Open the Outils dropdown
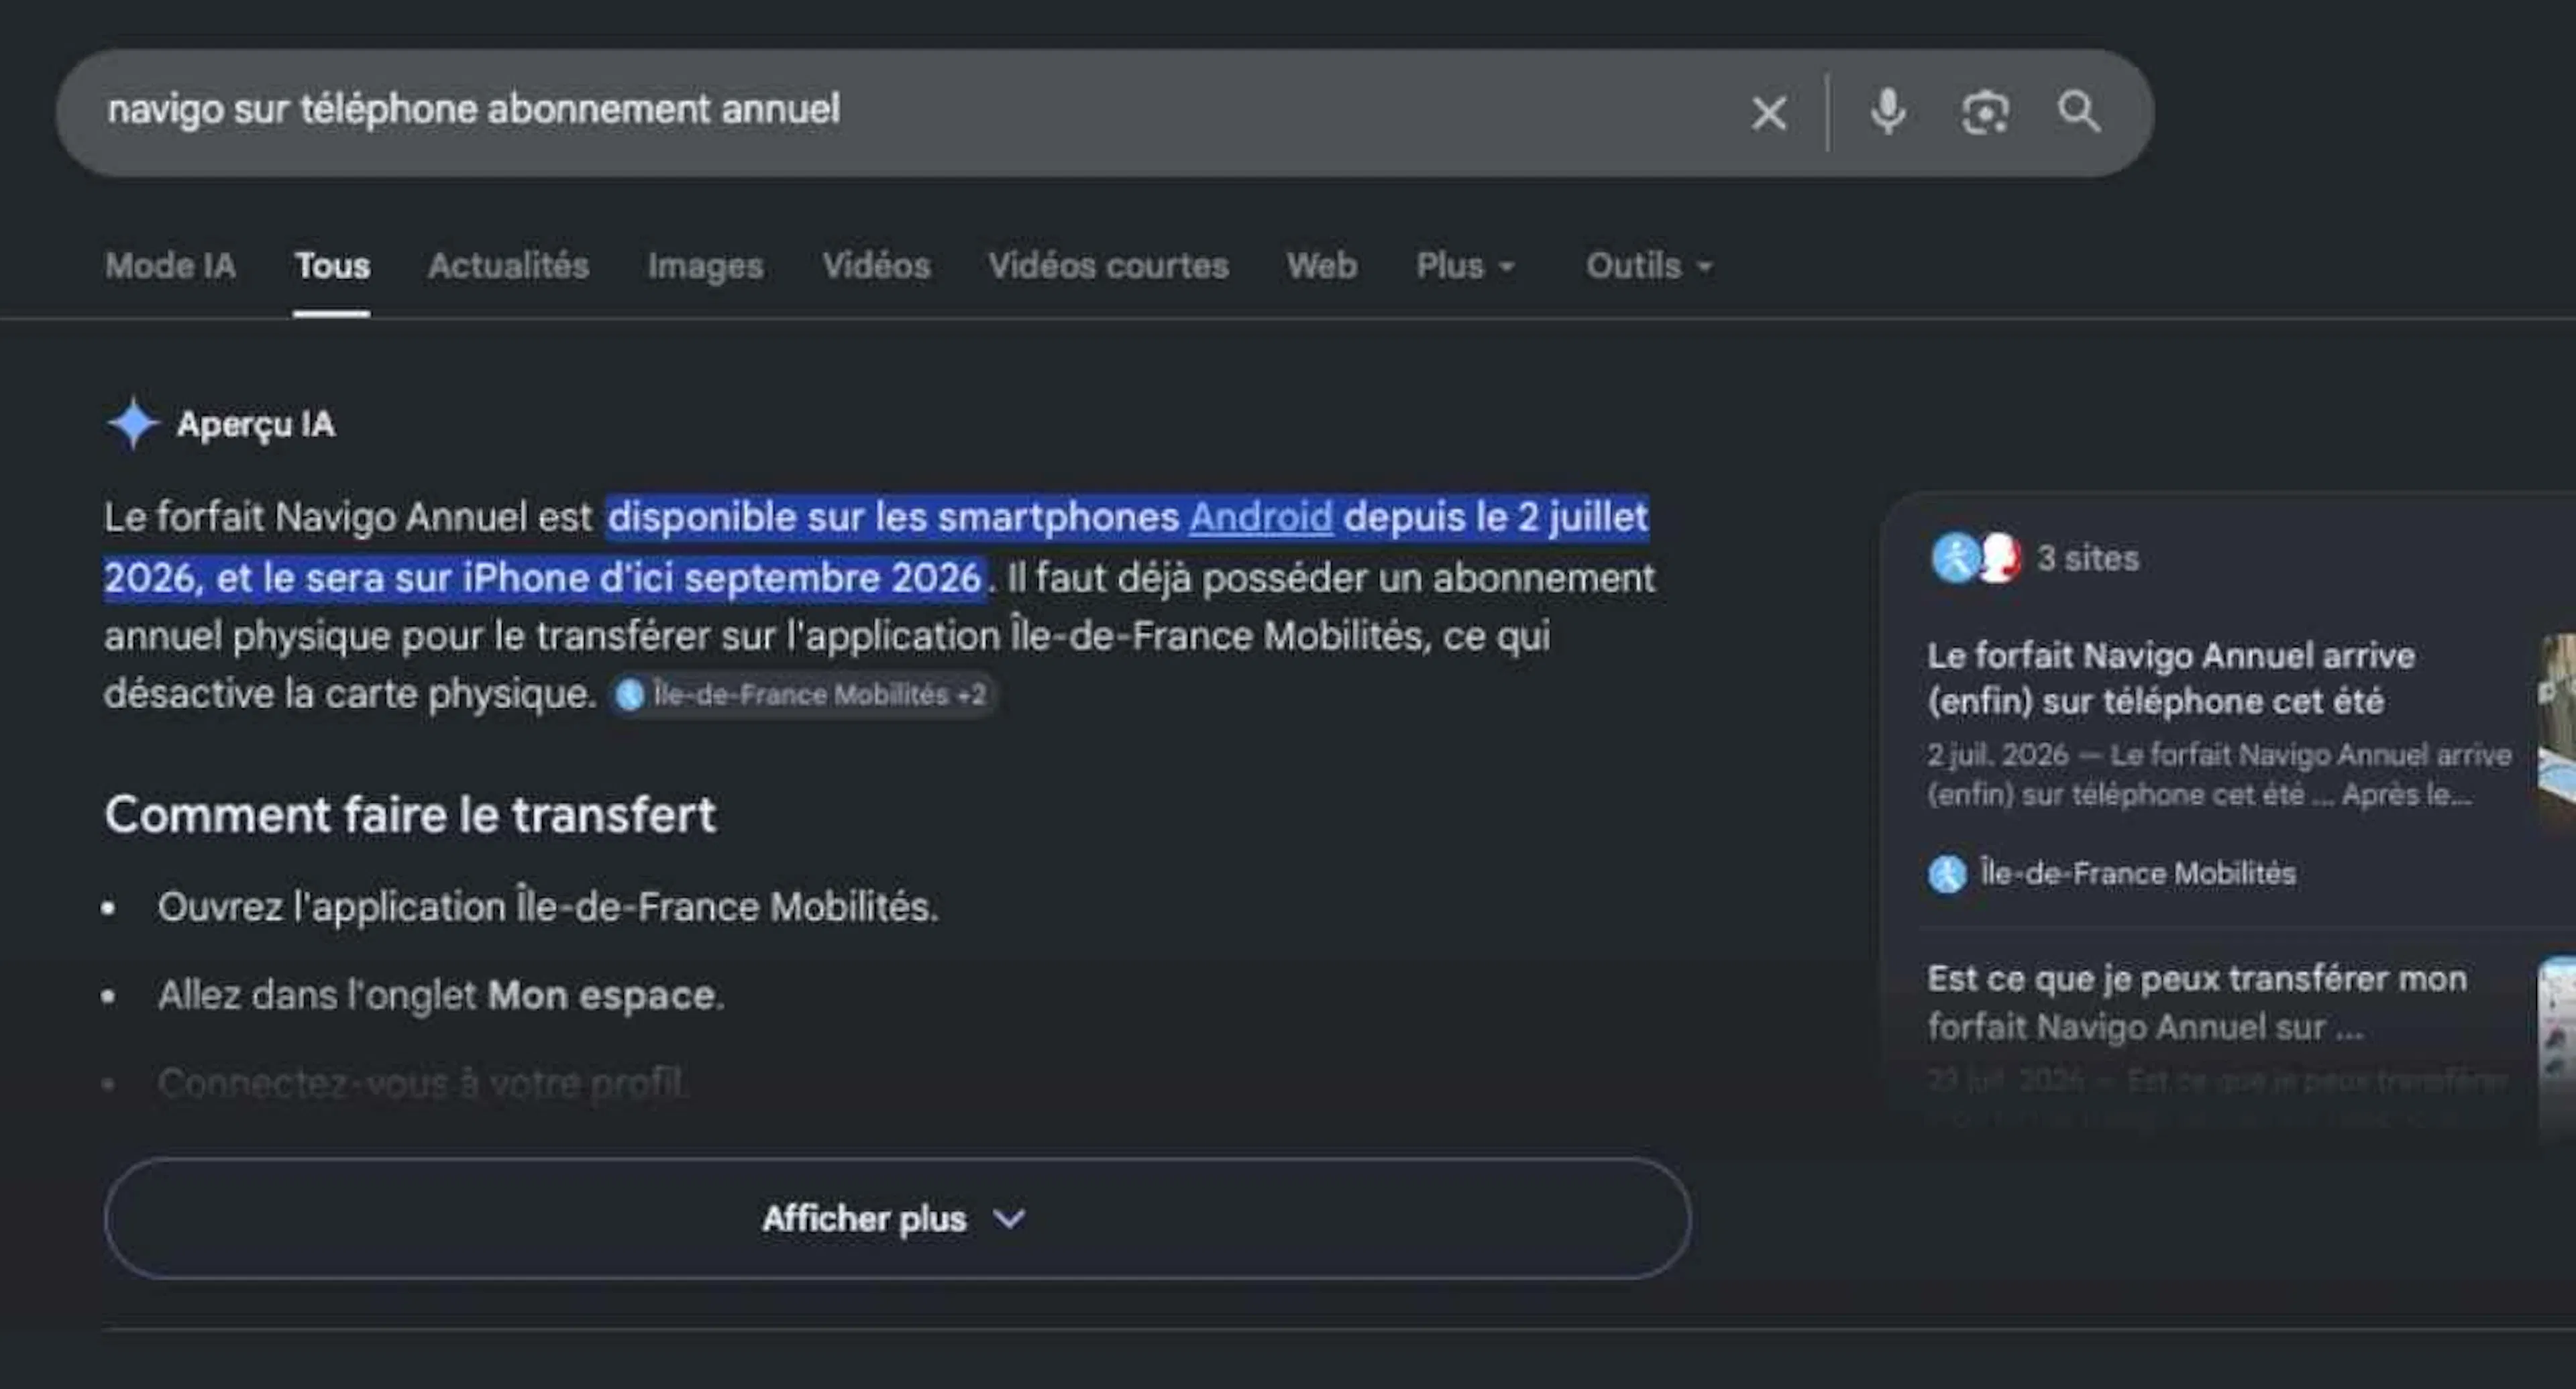The height and width of the screenshot is (1389, 2576). [x=1649, y=266]
